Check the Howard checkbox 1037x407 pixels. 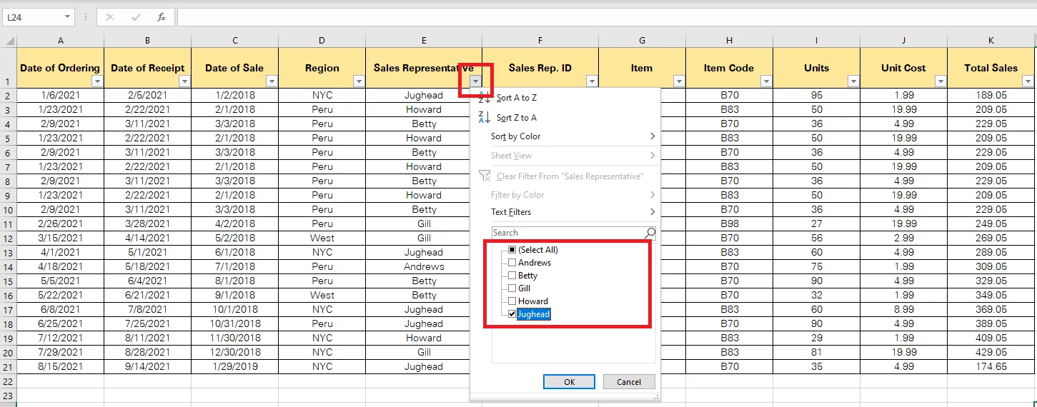pyautogui.click(x=512, y=301)
